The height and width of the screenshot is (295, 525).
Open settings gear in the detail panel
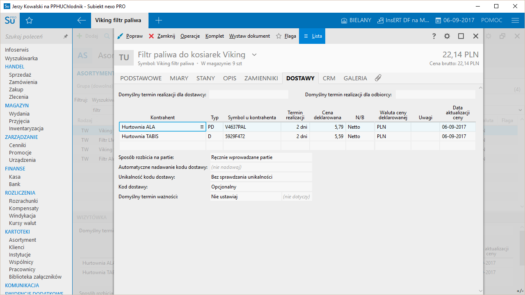pyautogui.click(x=447, y=36)
